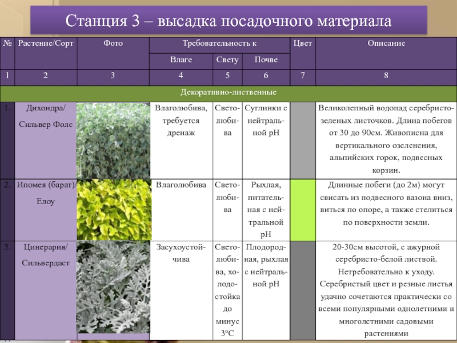Click the Dichondra Silver Falls plant photo
This screenshot has height=343, width=457.
[x=113, y=139]
